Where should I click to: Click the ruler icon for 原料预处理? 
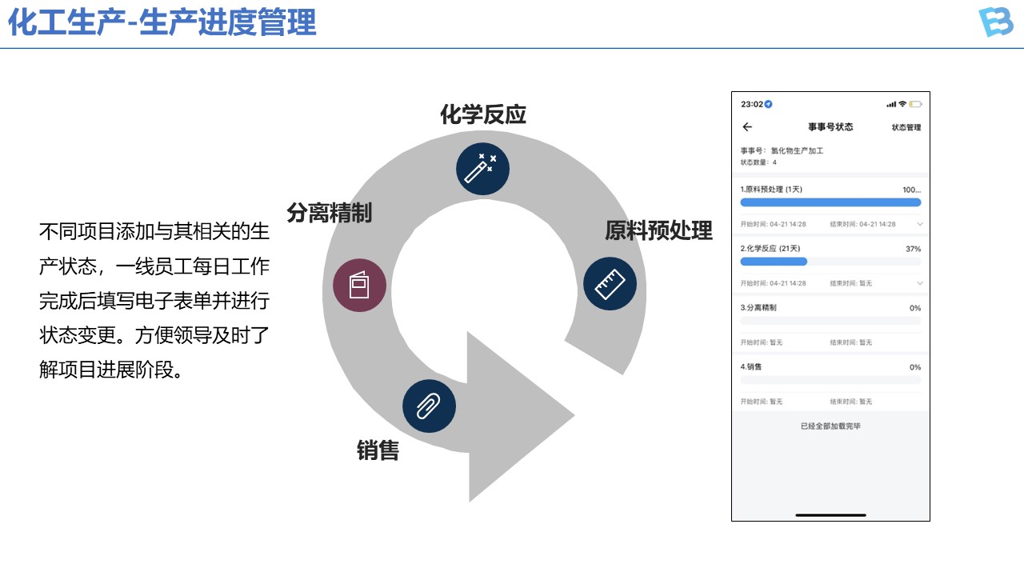(610, 283)
